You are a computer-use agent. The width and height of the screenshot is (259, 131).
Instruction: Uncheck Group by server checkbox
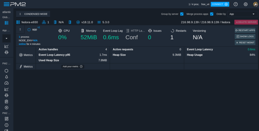[182, 14]
